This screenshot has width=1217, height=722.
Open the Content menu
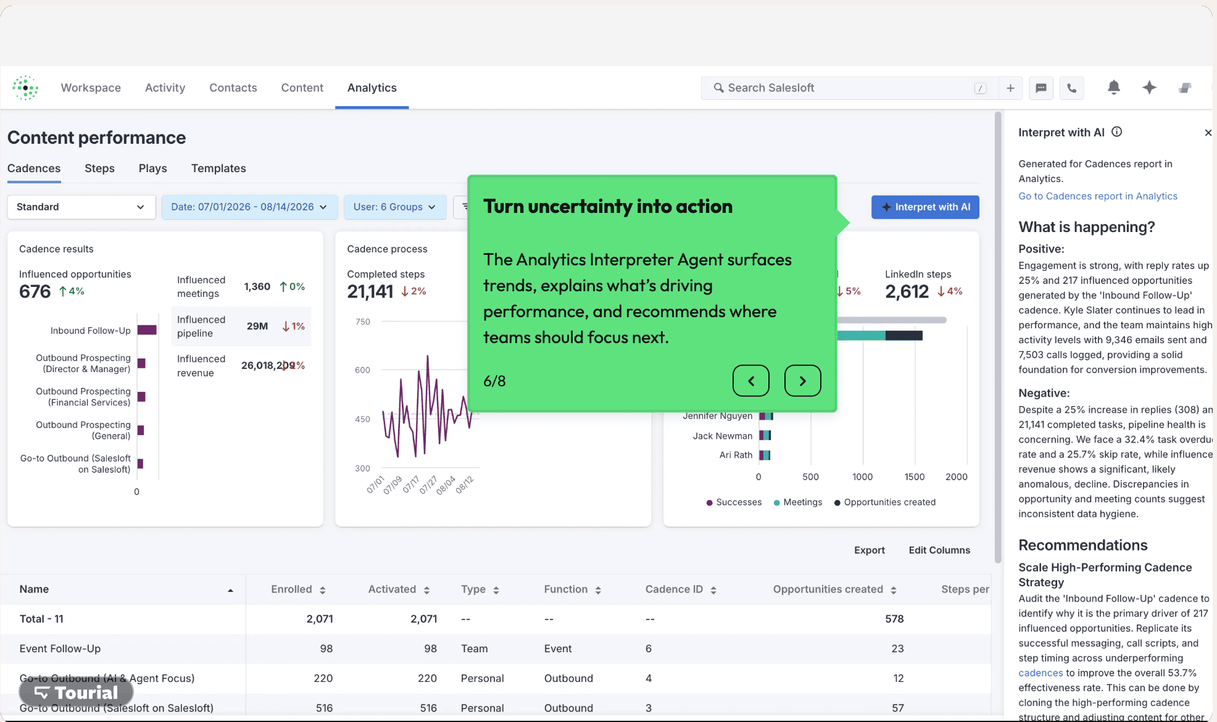click(x=302, y=88)
